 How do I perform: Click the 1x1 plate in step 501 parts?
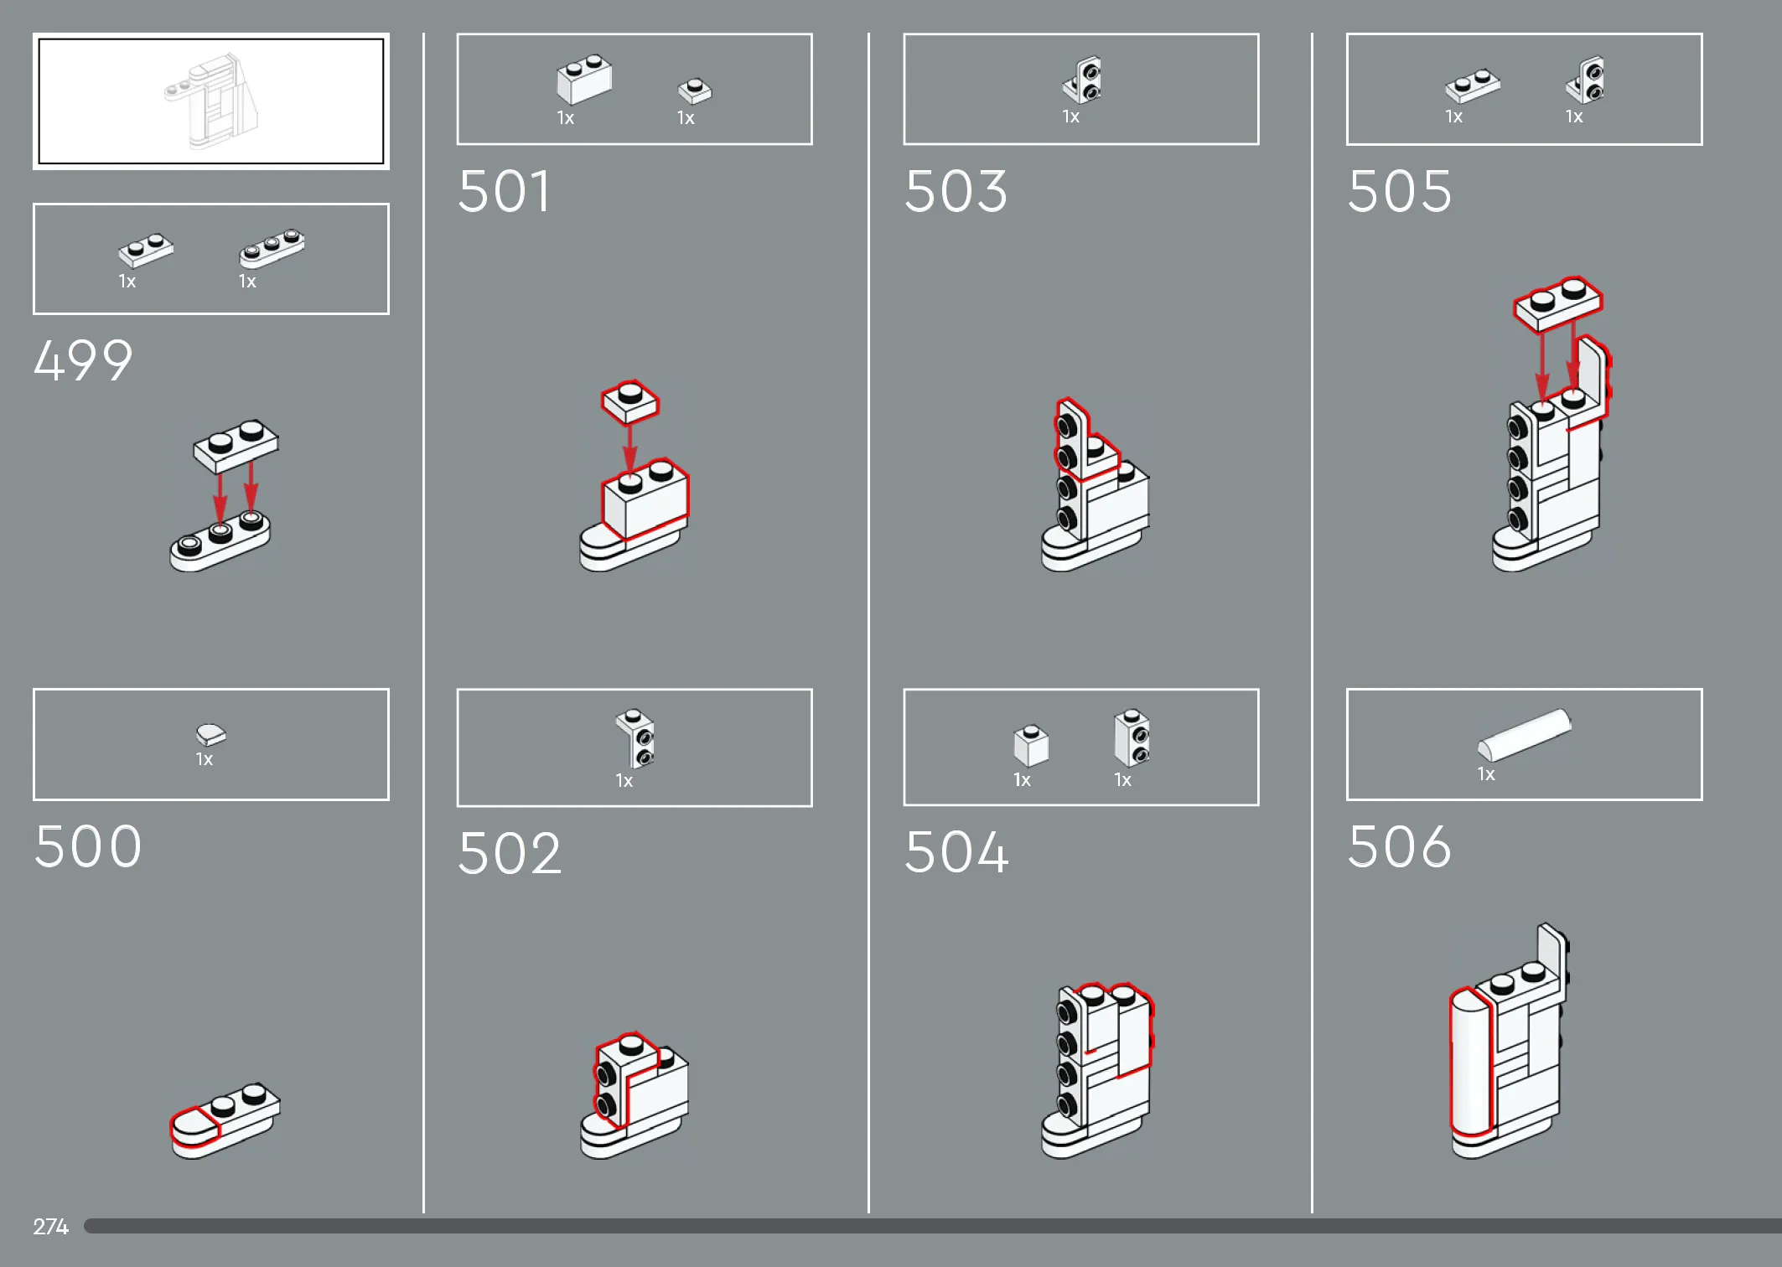(x=695, y=90)
